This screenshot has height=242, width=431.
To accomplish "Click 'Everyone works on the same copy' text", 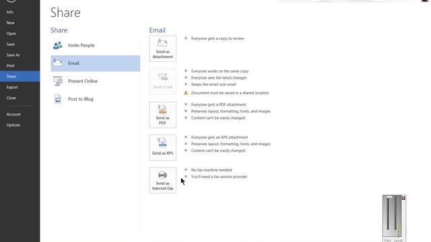I will [x=220, y=71].
